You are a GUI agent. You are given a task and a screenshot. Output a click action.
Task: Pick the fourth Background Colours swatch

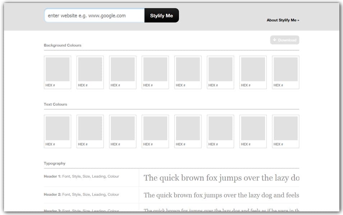[x=155, y=70]
